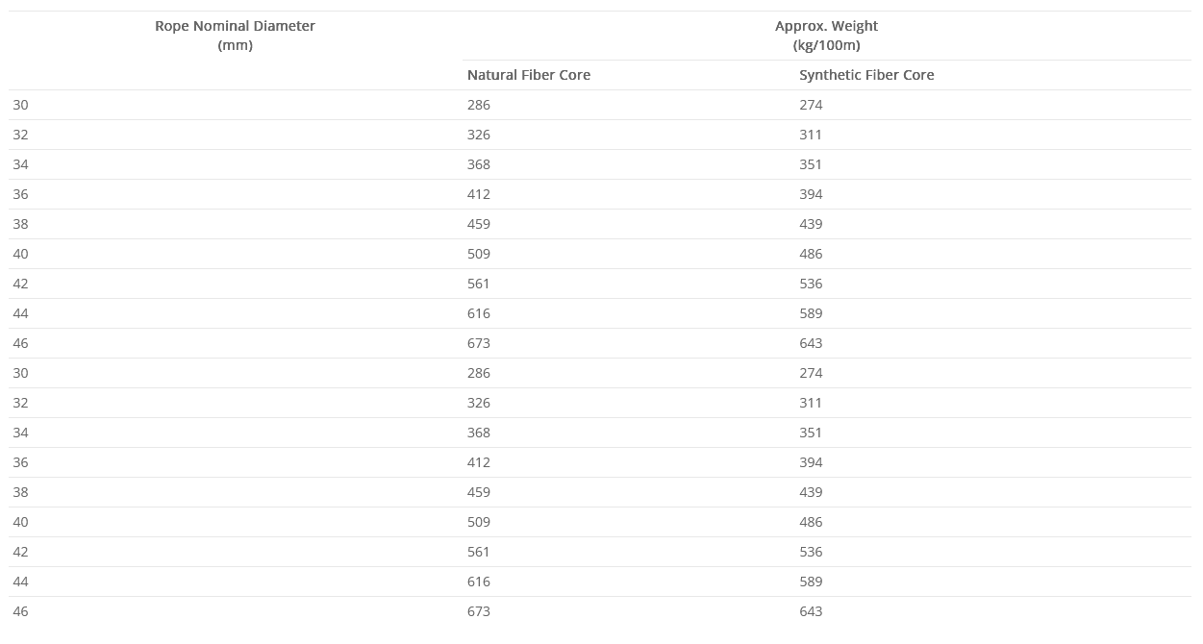Click the second occurrence of diameter 40
1203x644 pixels.
coord(21,522)
